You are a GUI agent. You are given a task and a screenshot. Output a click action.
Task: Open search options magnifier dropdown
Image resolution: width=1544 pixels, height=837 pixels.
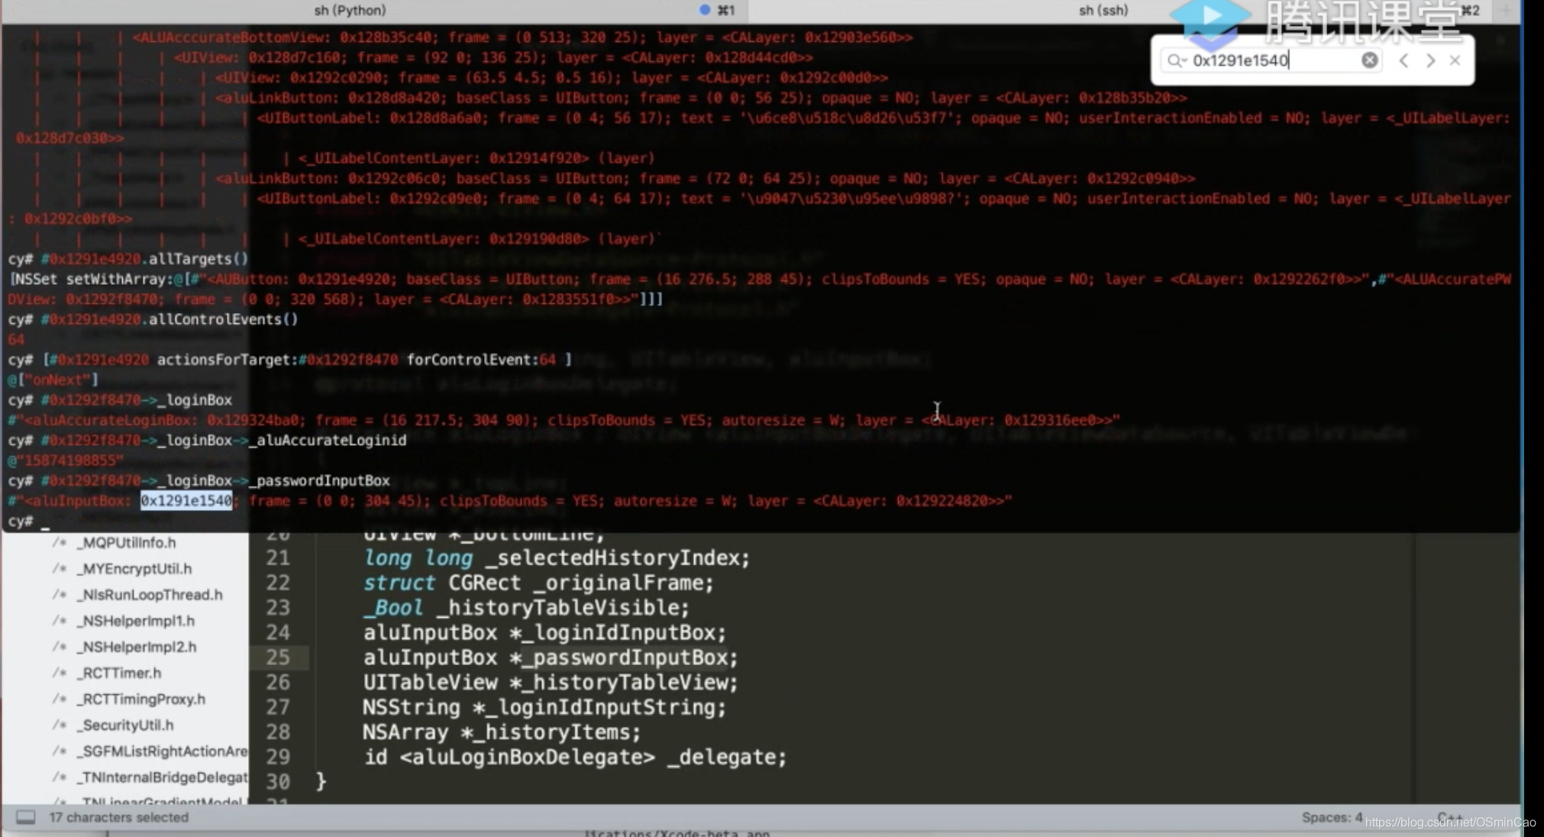tap(1176, 60)
